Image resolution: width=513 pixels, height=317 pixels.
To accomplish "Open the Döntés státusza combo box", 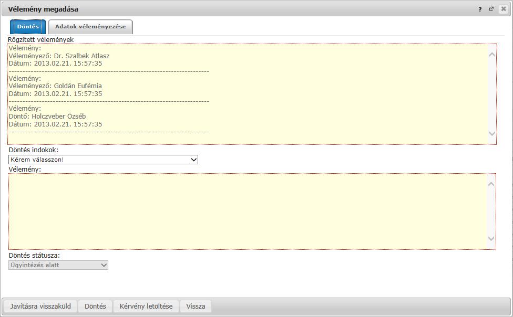I will pos(58,265).
